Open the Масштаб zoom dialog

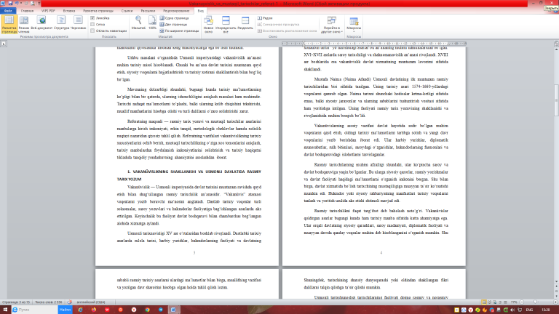point(138,23)
